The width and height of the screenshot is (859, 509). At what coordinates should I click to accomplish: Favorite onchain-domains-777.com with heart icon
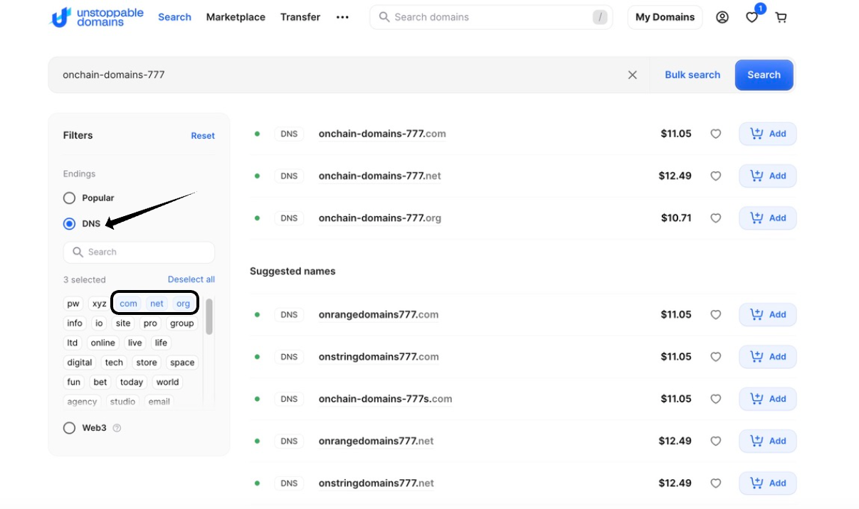[716, 134]
